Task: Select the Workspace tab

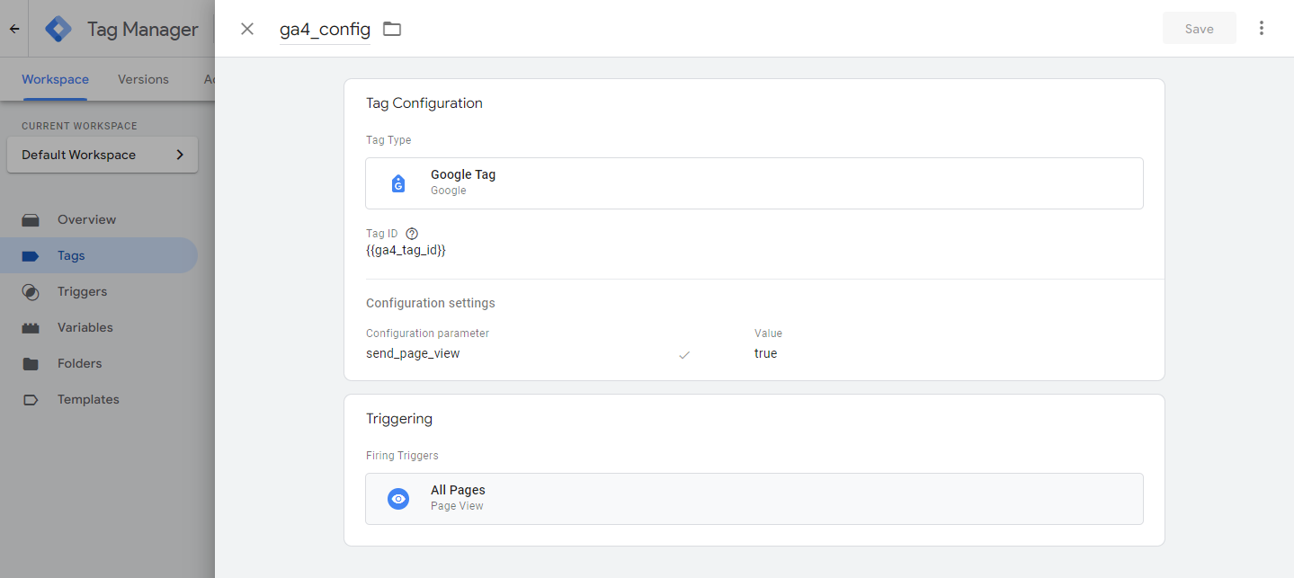Action: pyautogui.click(x=55, y=79)
